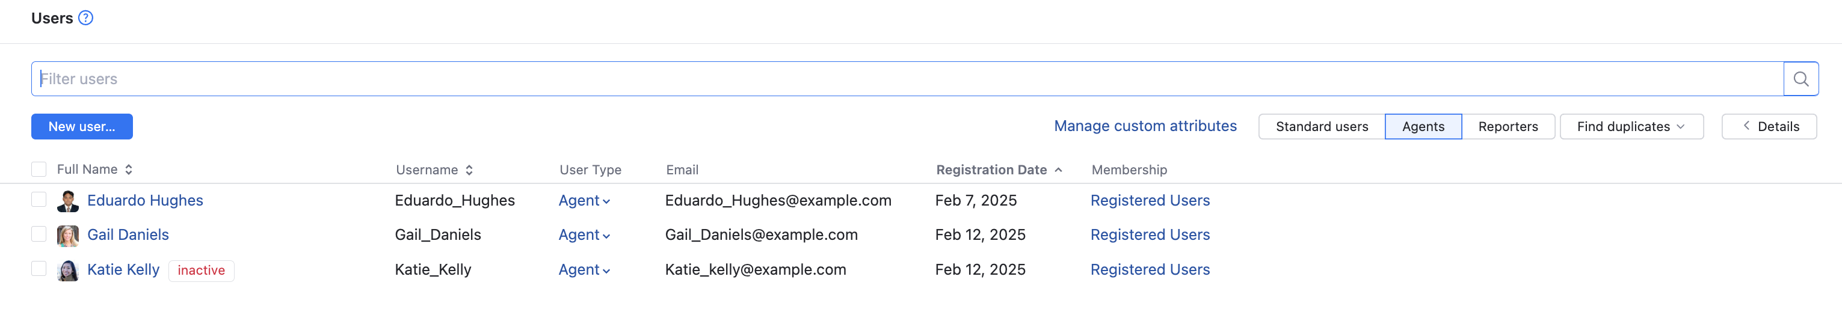Select the Eduardo Hughes row checkbox
The image size is (1842, 315).
tap(39, 200)
